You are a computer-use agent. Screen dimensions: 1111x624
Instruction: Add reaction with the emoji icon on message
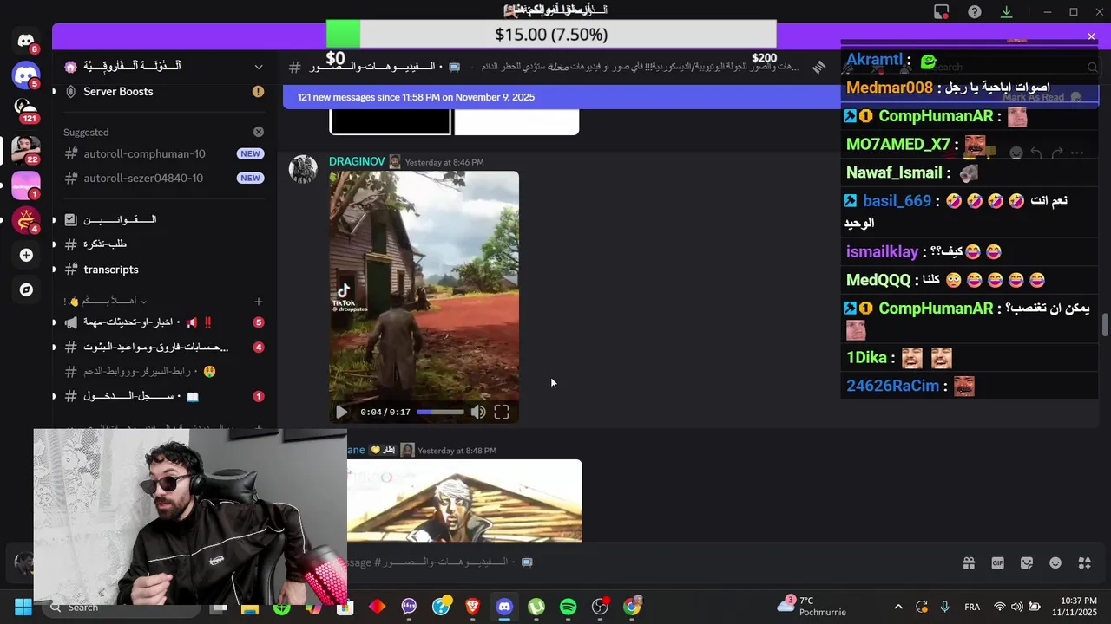[x=1016, y=153]
